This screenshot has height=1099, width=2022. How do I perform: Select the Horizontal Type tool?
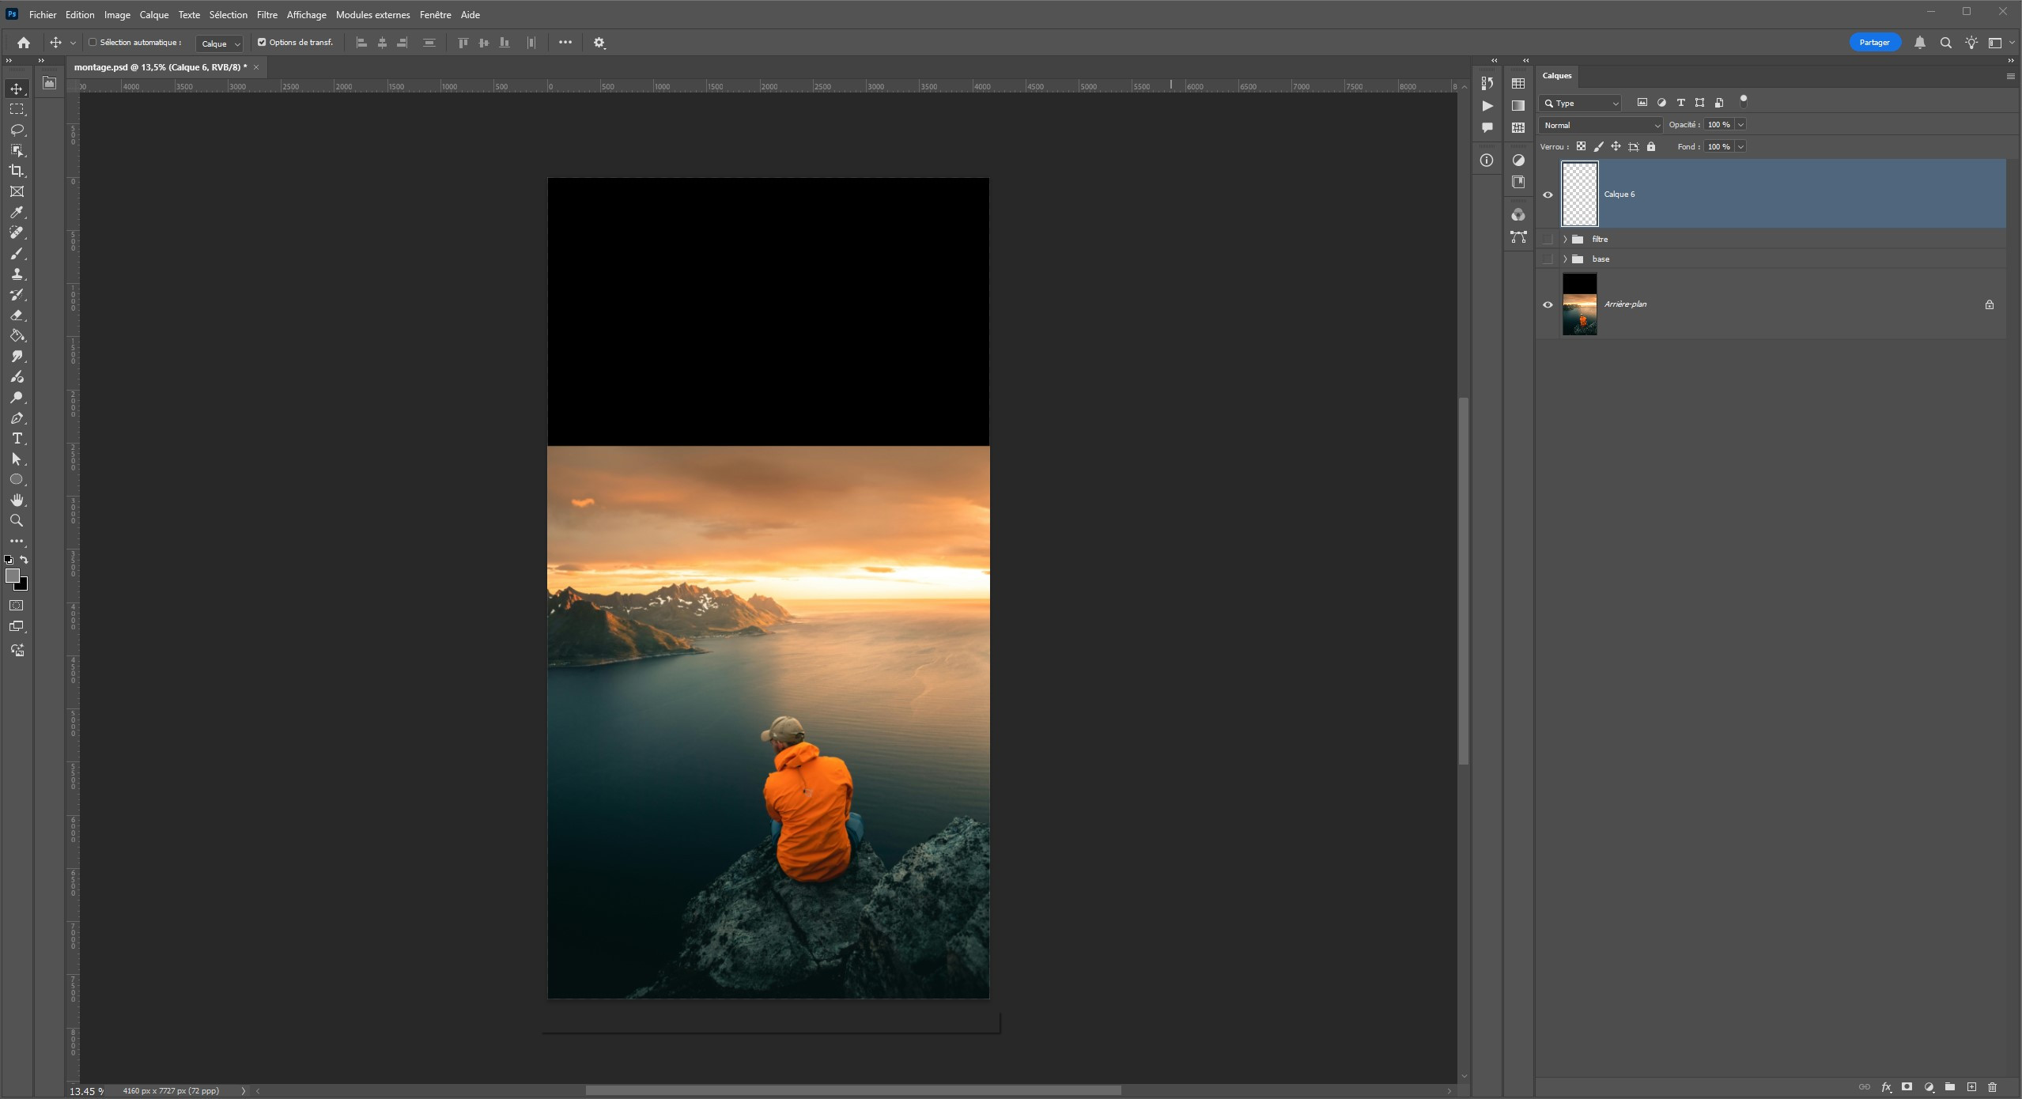click(x=17, y=439)
